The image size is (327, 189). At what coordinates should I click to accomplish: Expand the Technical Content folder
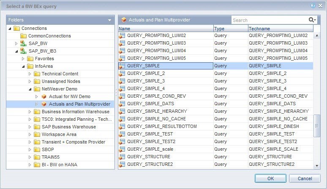[30, 74]
